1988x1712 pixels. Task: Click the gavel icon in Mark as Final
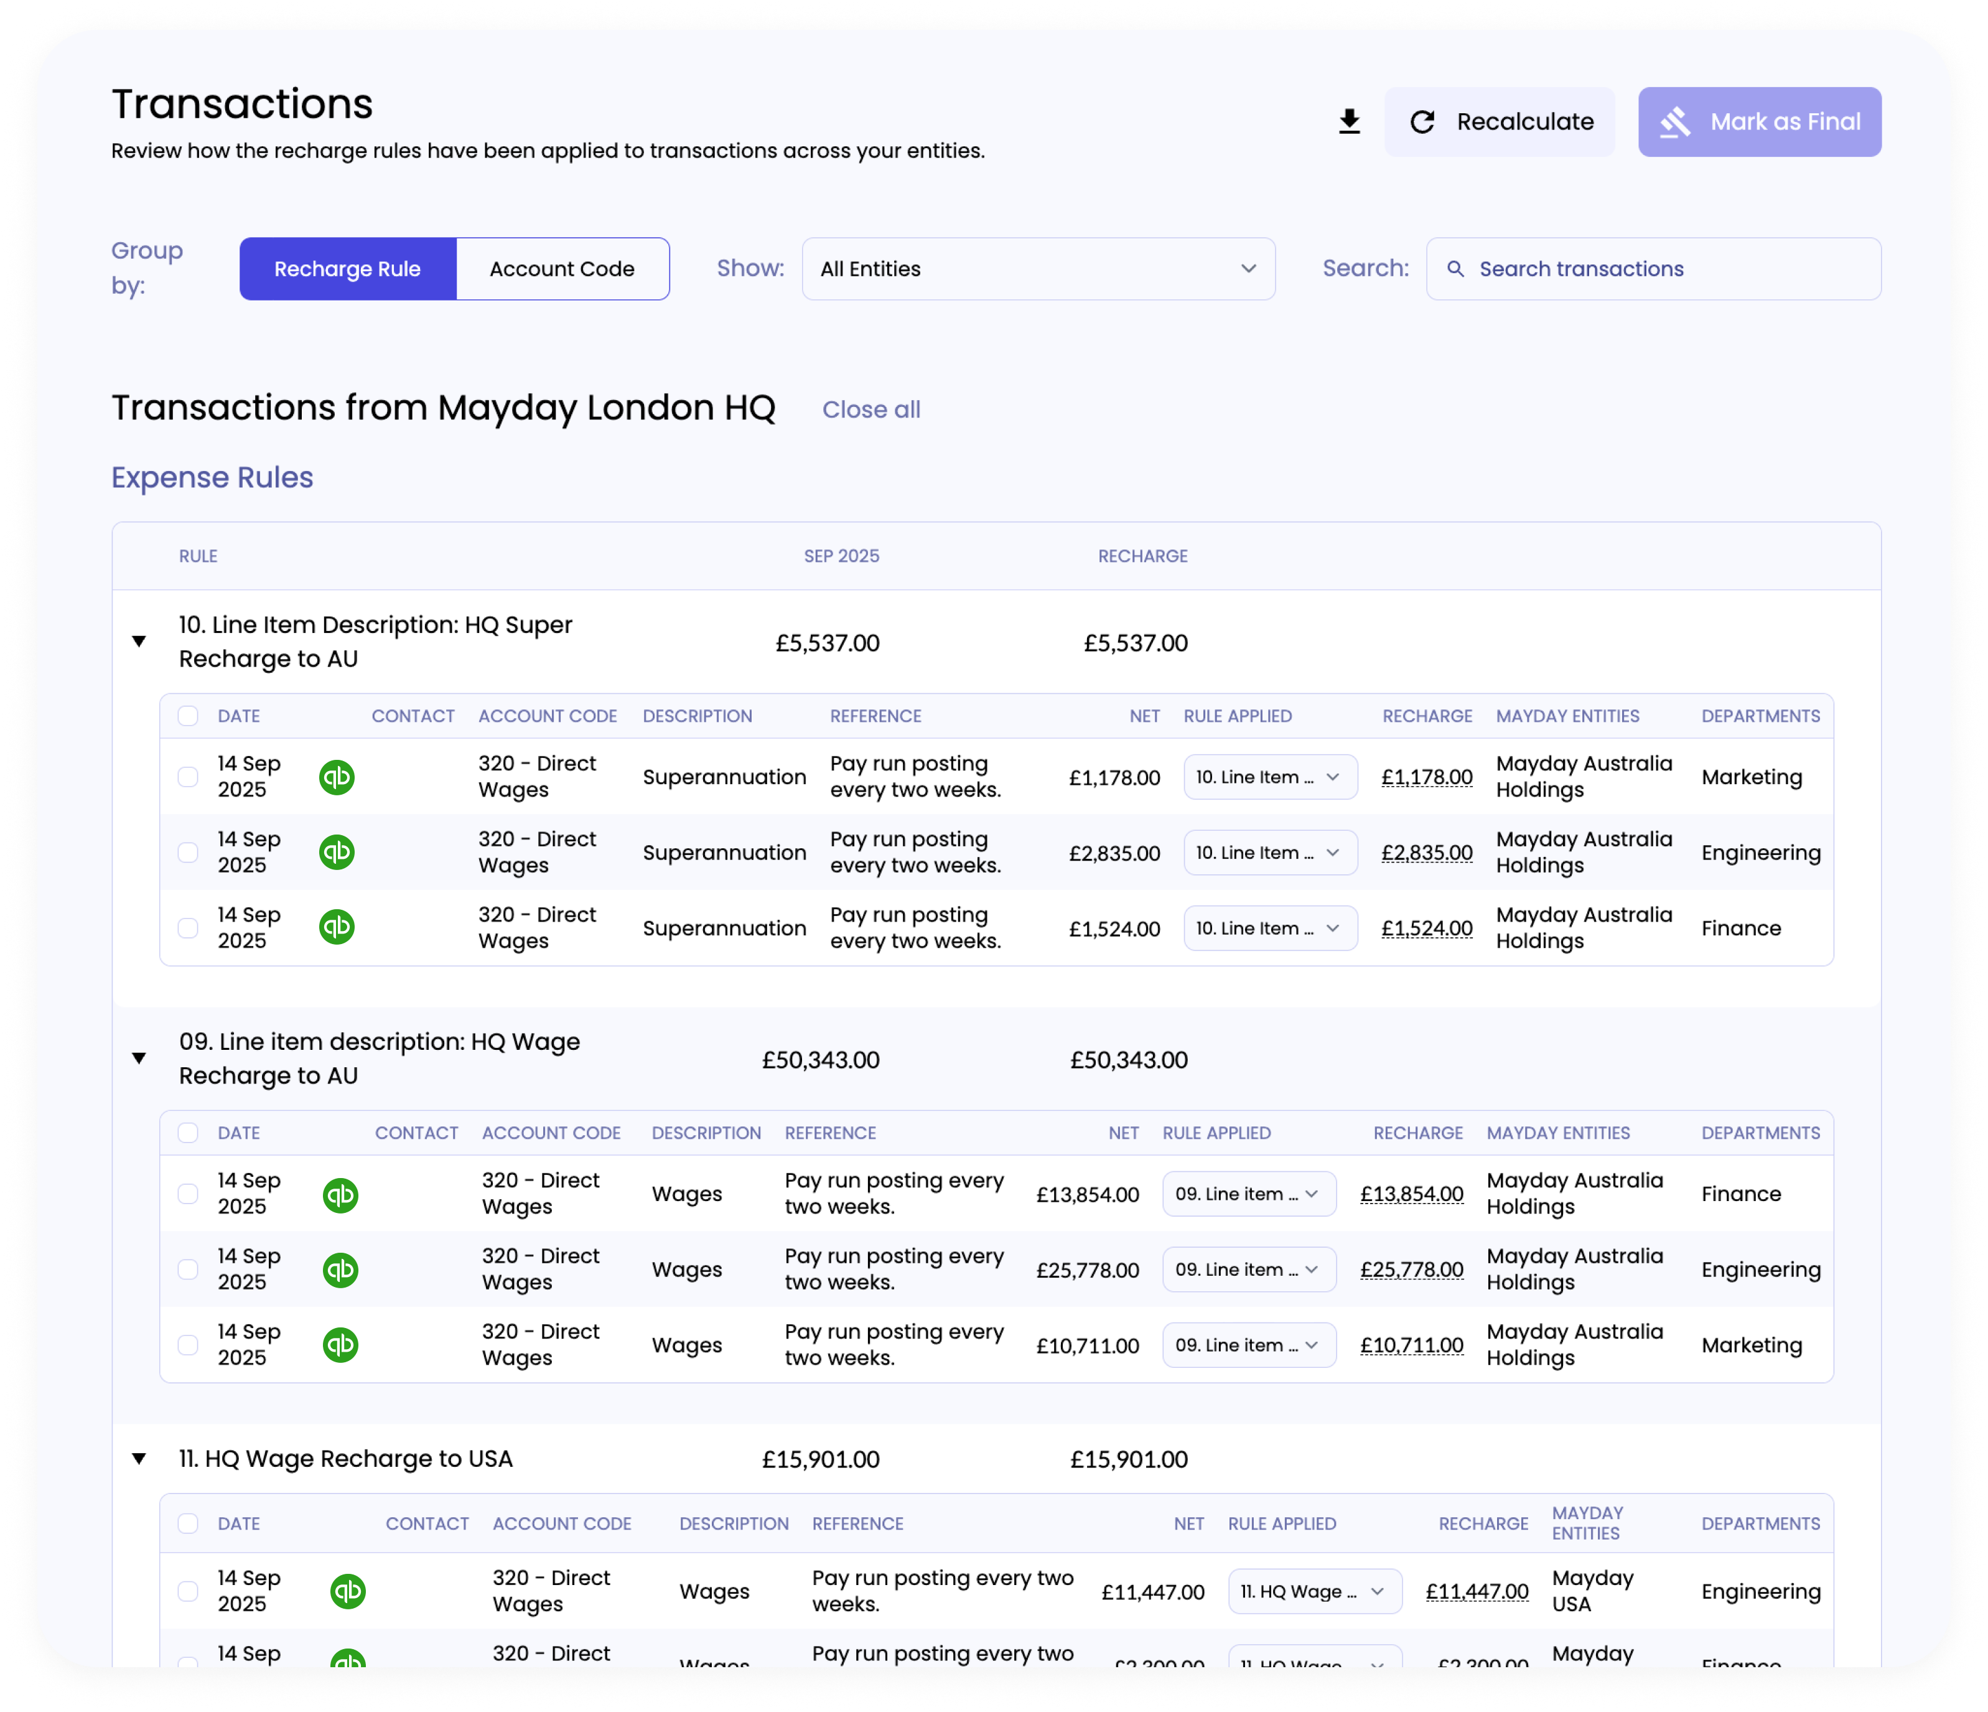(1675, 122)
